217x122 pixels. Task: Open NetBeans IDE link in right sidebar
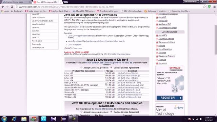(x=164, y=24)
